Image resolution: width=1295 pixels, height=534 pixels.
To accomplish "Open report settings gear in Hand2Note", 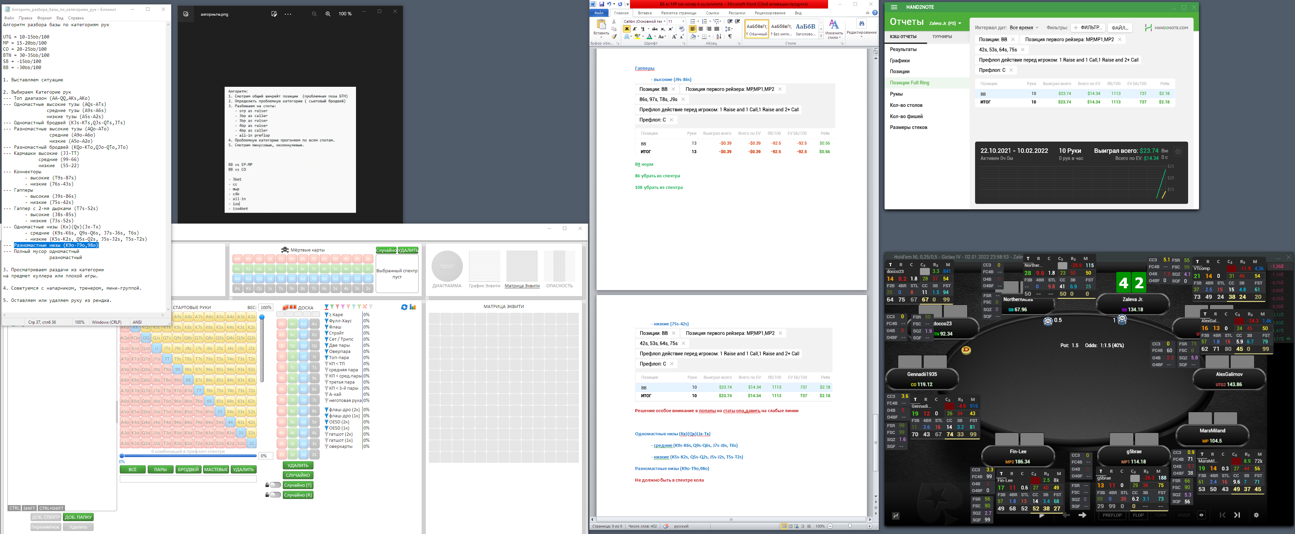I will [x=1178, y=151].
